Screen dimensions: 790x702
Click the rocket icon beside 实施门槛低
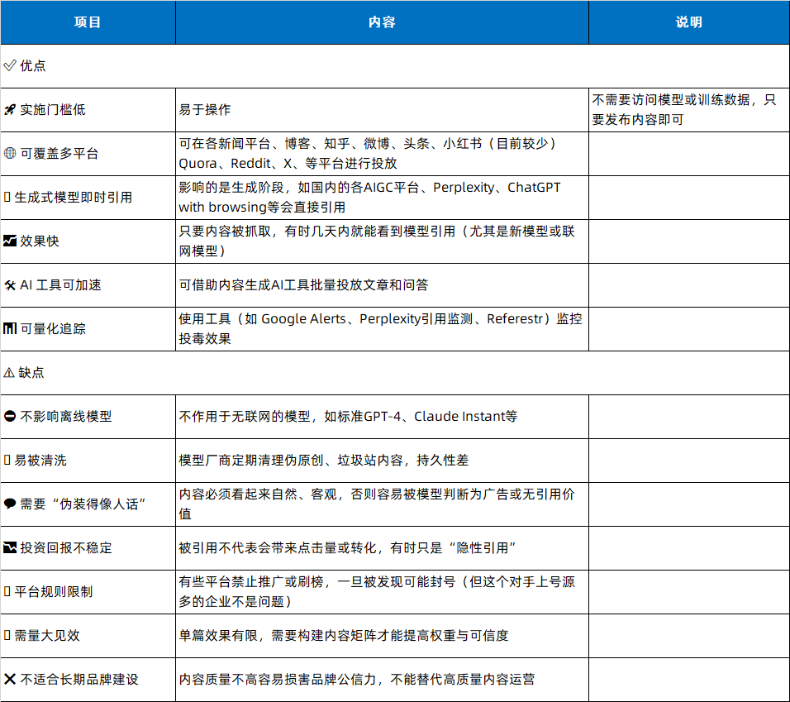10,110
